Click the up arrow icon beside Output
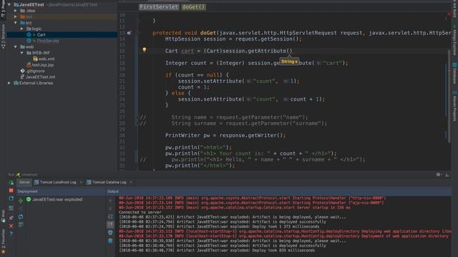458x257 pixels. tap(110, 201)
